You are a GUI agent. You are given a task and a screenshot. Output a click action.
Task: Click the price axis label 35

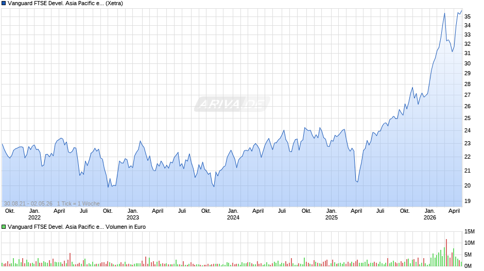pyautogui.click(x=468, y=16)
